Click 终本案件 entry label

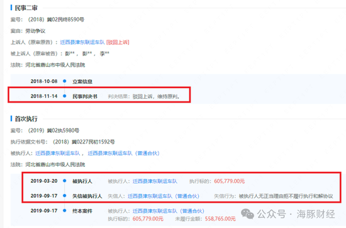(82, 211)
